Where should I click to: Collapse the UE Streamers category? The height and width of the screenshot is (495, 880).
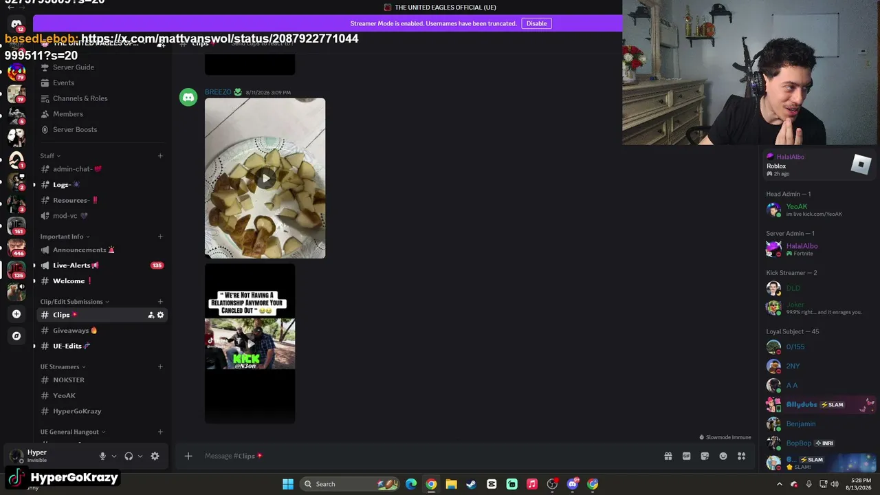[x=63, y=366]
